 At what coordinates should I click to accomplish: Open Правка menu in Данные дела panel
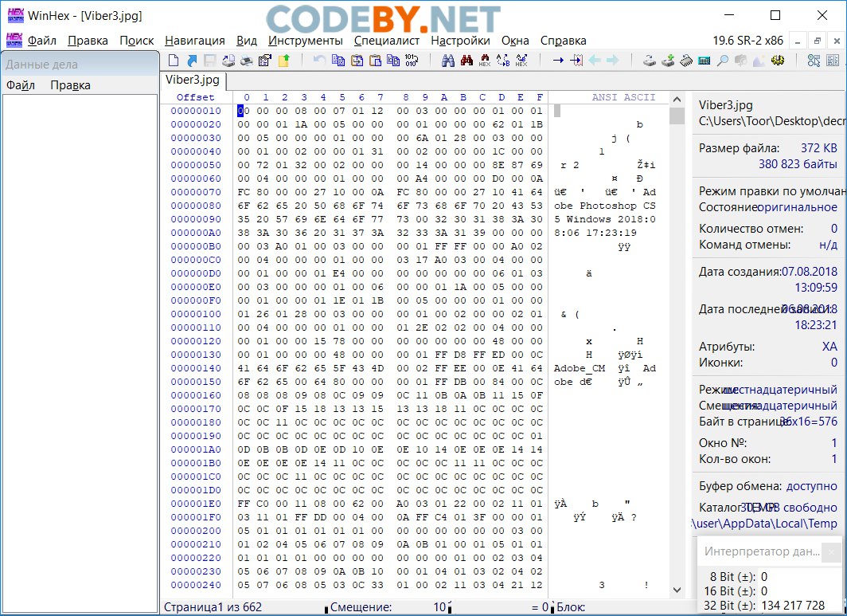coord(70,85)
